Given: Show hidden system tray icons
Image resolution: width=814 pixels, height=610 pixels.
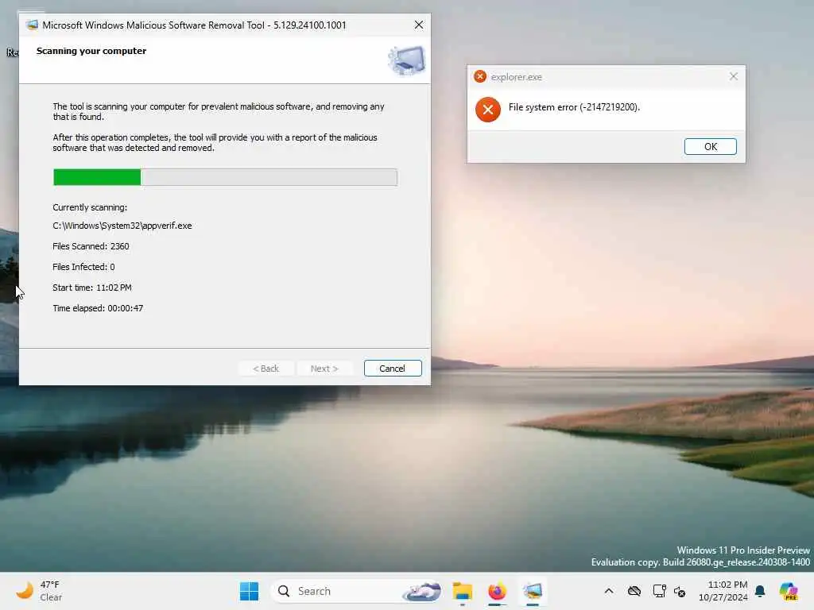Looking at the screenshot, I should (x=609, y=591).
